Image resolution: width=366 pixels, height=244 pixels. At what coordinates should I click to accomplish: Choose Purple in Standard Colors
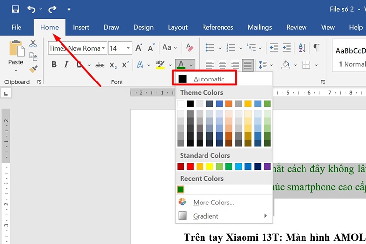[267, 166]
